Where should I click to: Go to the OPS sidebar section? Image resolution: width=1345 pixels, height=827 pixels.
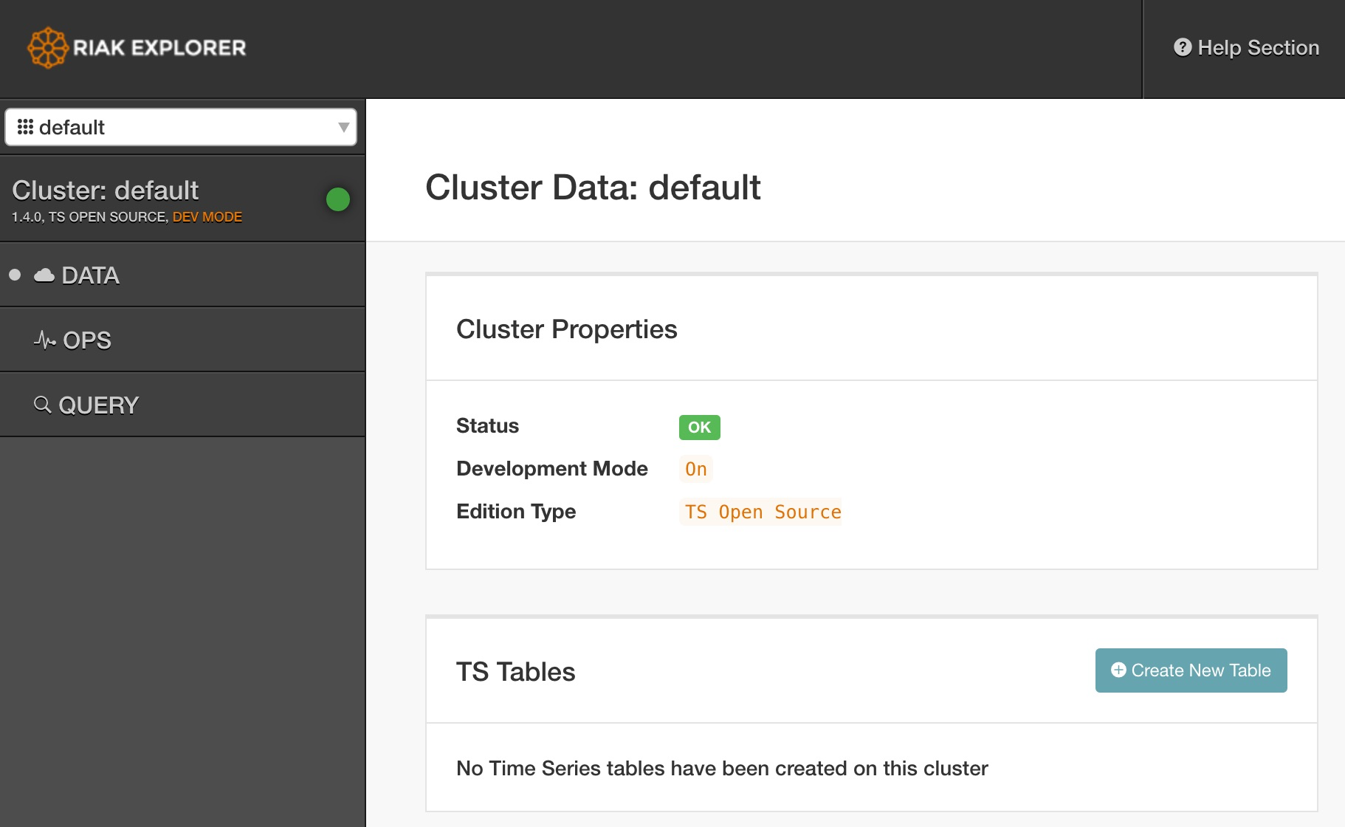pos(87,340)
